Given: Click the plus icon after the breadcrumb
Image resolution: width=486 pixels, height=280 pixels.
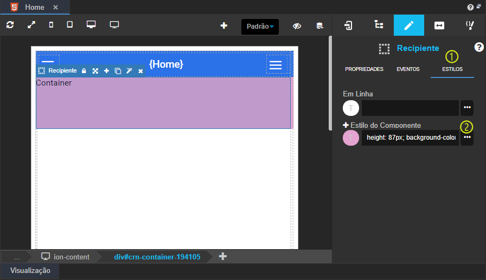Looking at the screenshot, I should pos(223,256).
